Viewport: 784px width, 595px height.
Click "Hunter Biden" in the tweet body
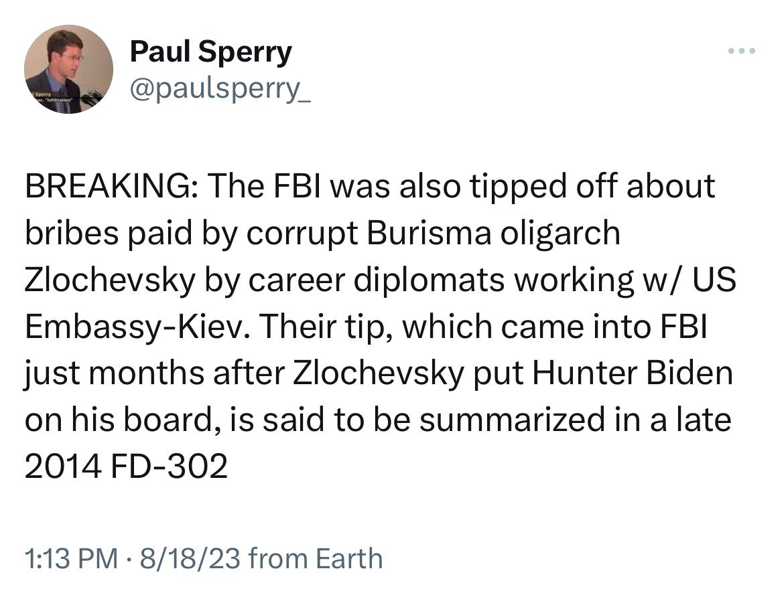tap(632, 373)
